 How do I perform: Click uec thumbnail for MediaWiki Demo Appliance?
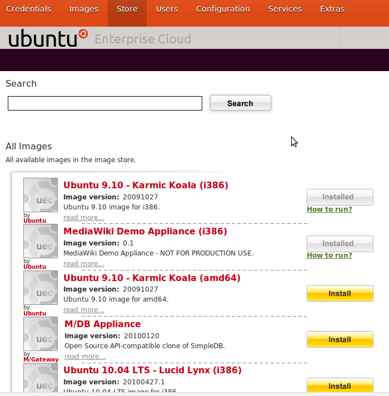click(x=41, y=241)
